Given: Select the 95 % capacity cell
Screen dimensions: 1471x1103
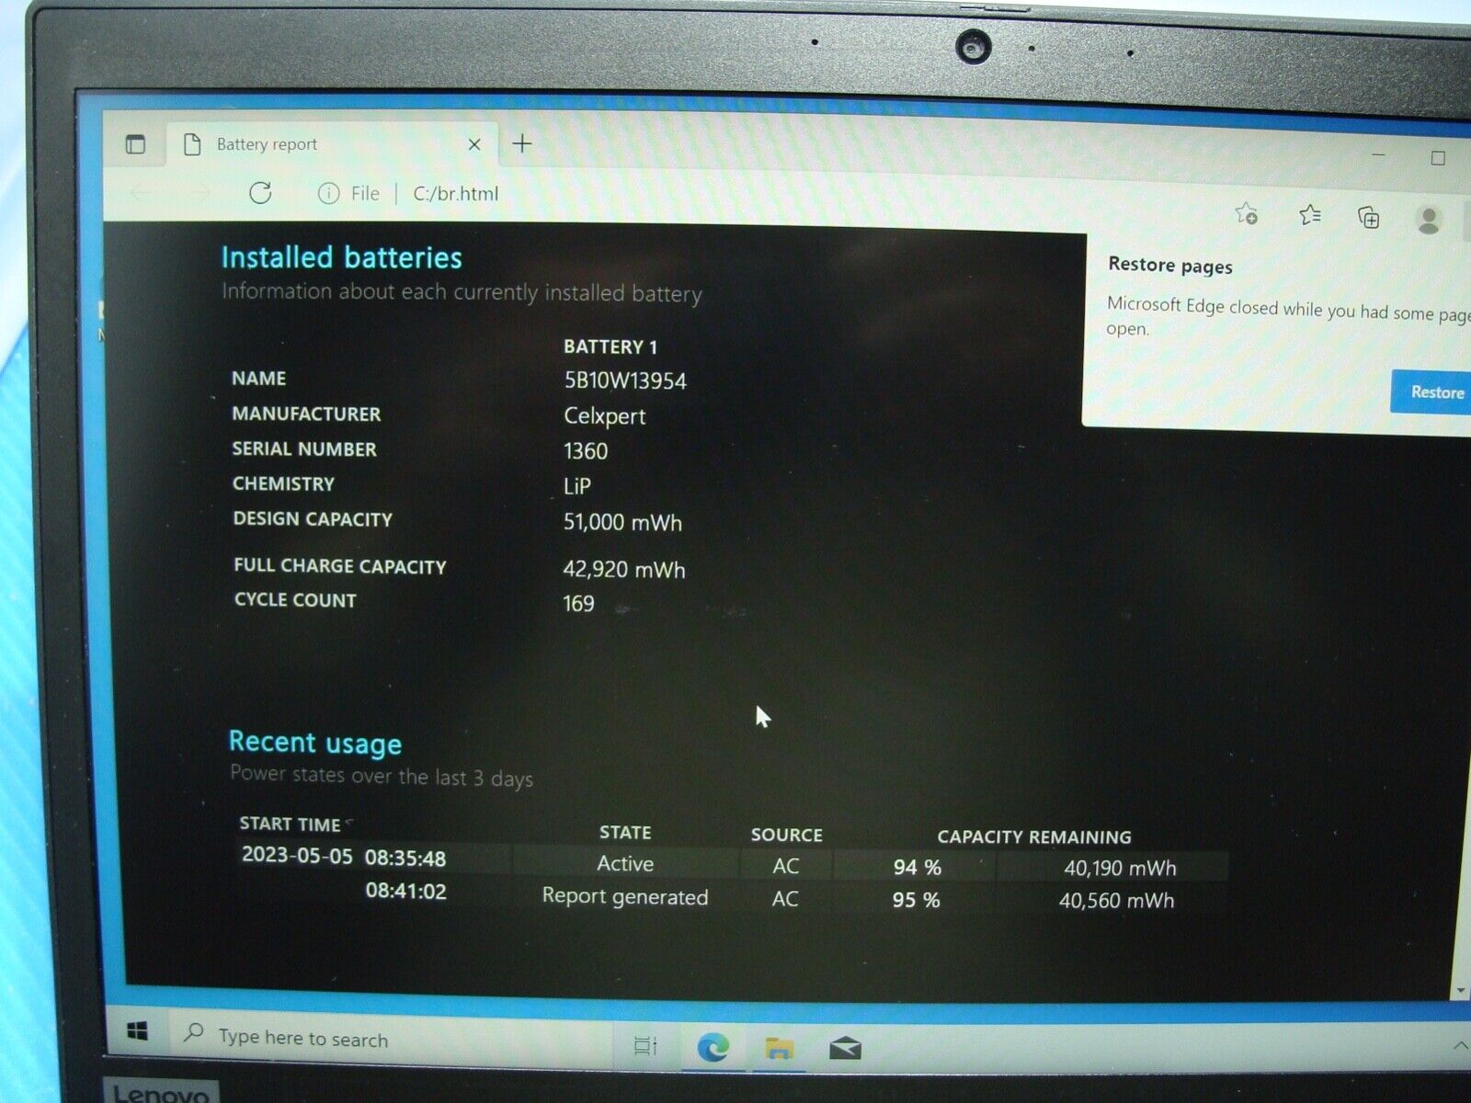Looking at the screenshot, I should tap(916, 900).
